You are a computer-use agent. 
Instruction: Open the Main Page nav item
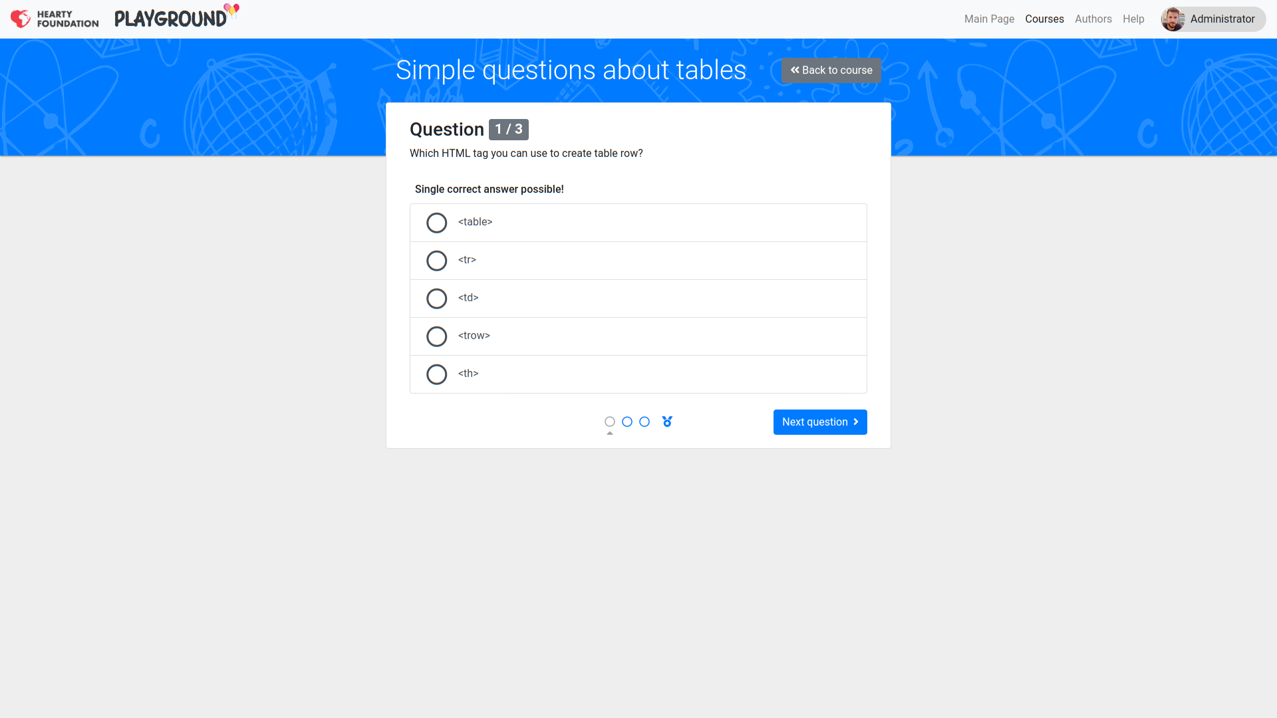(989, 19)
